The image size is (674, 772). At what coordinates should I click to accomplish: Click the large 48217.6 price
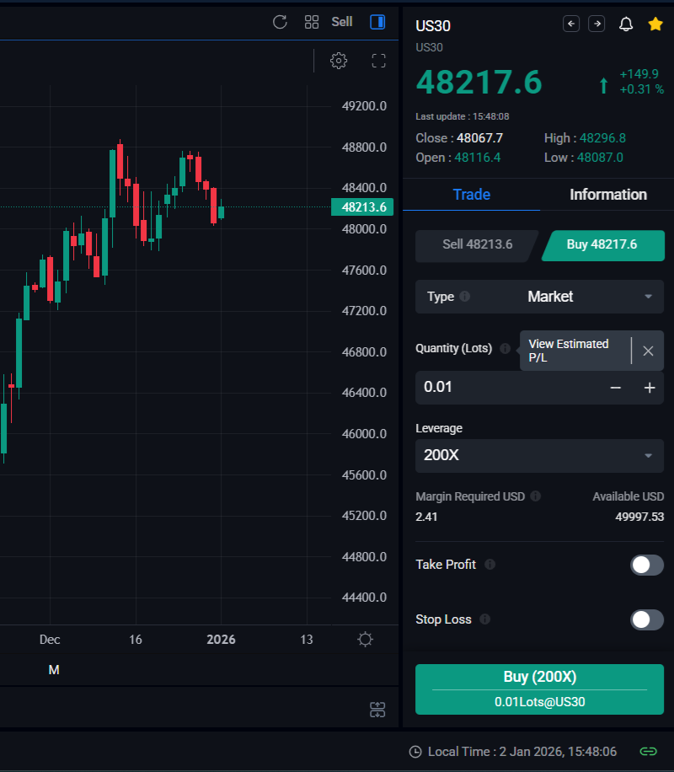click(479, 82)
